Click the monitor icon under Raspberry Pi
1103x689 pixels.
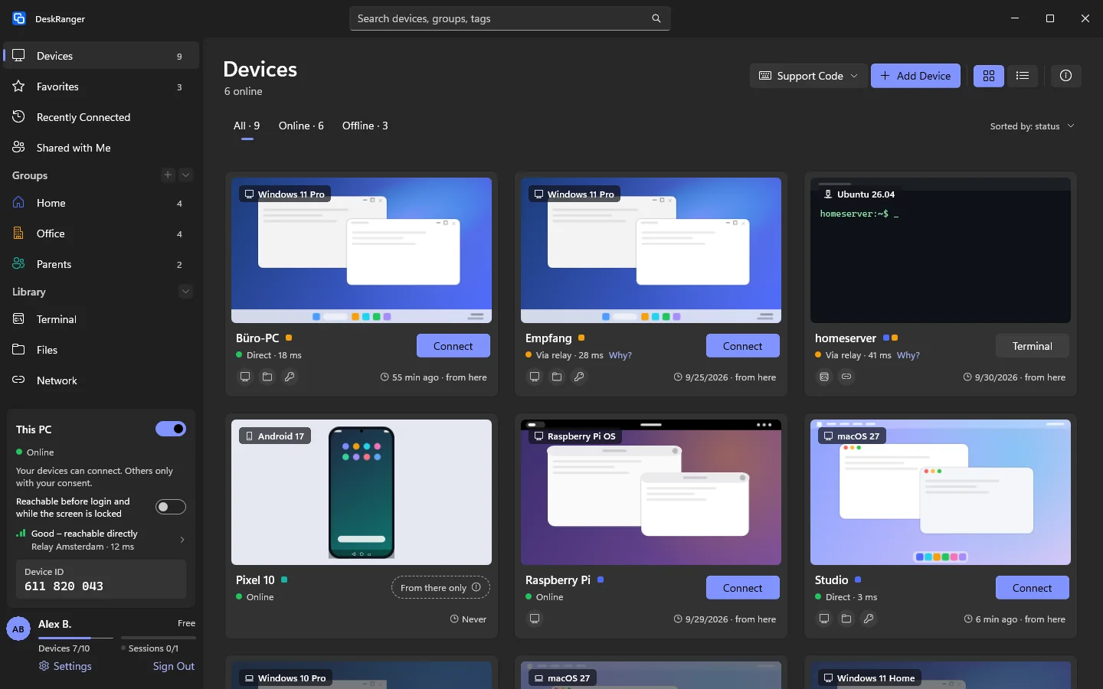535,619
